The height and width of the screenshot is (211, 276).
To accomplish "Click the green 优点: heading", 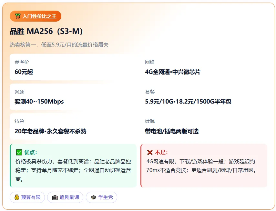I will [31, 152].
